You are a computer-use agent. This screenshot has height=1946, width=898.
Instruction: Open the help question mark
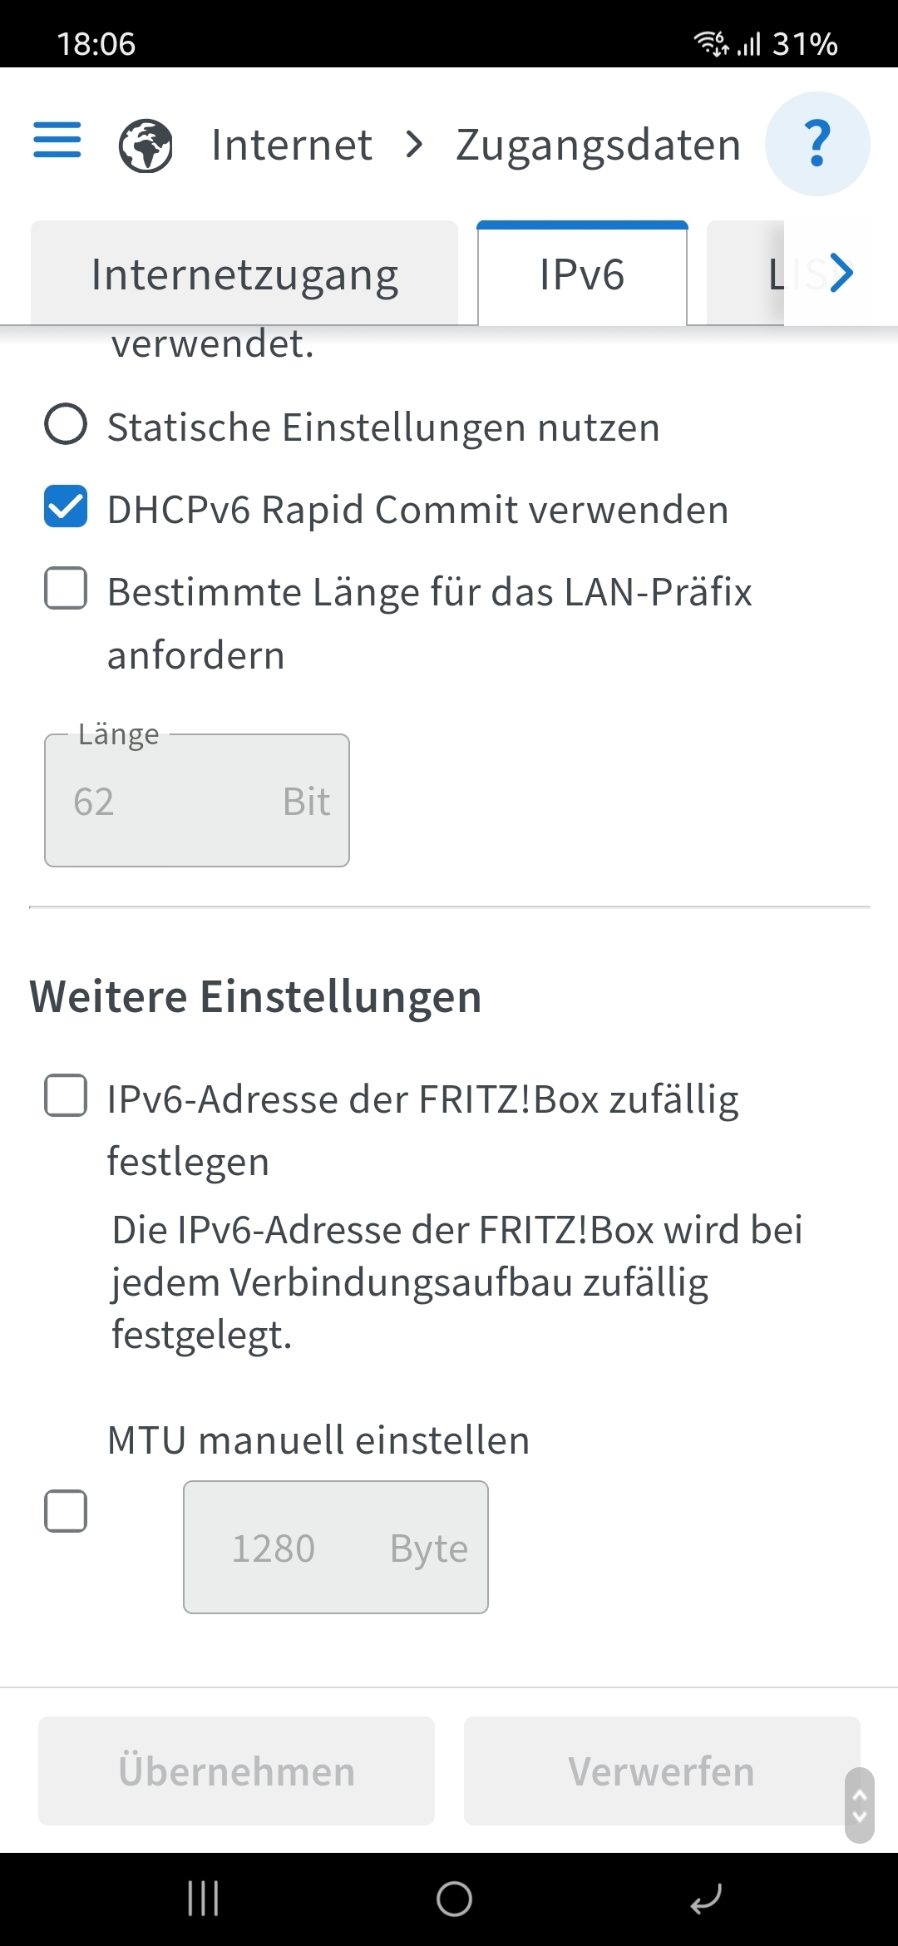[817, 144]
